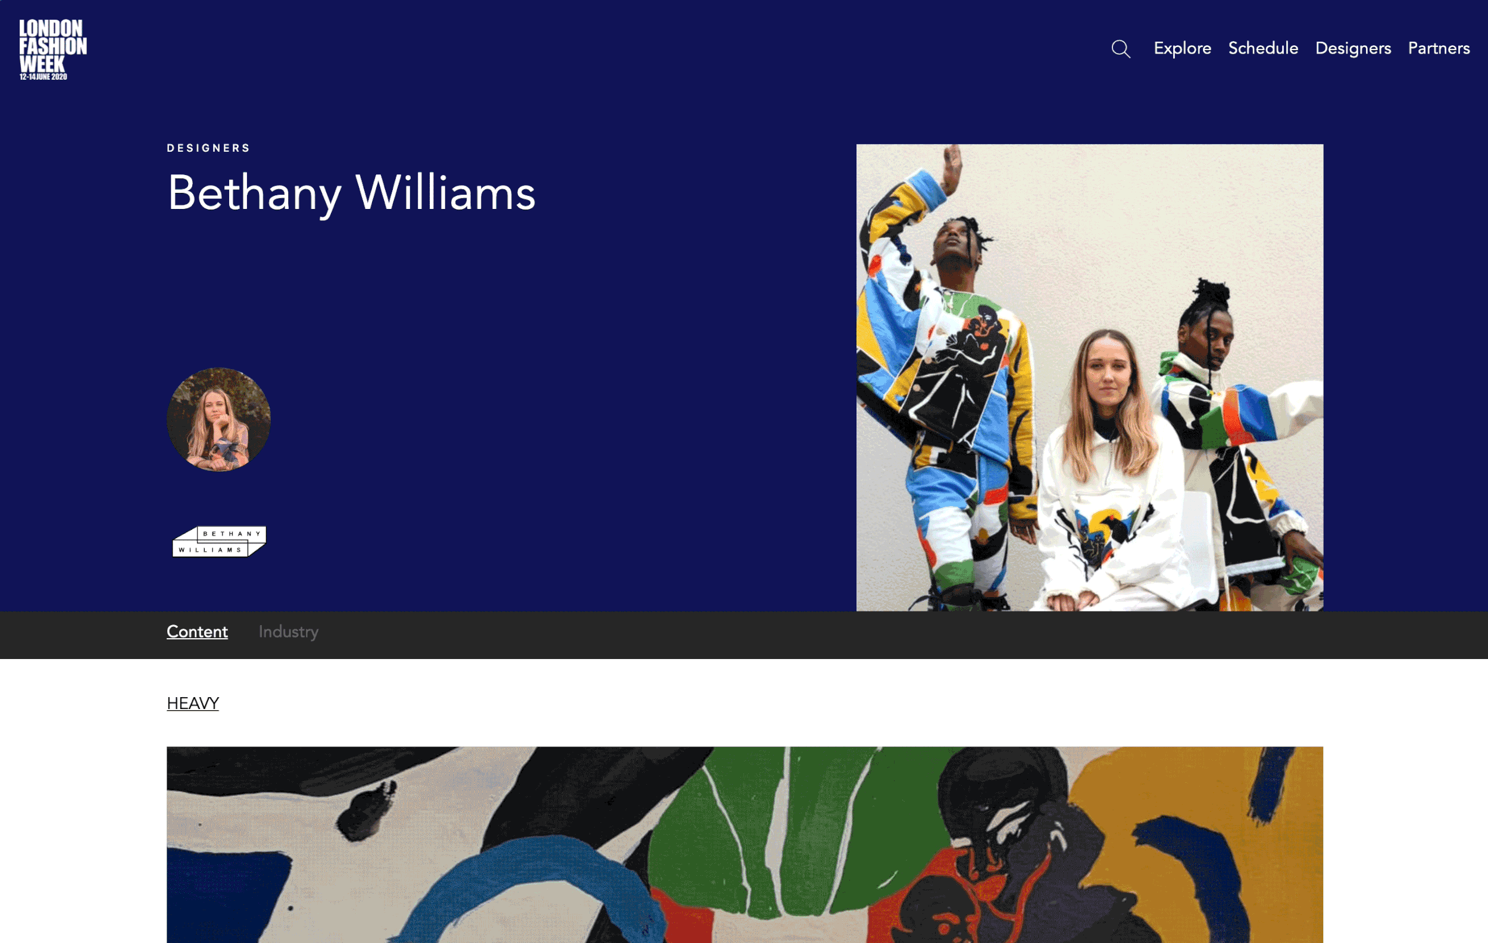Click the DESIGNERS breadcrumb label
The width and height of the screenshot is (1488, 943).
click(208, 148)
